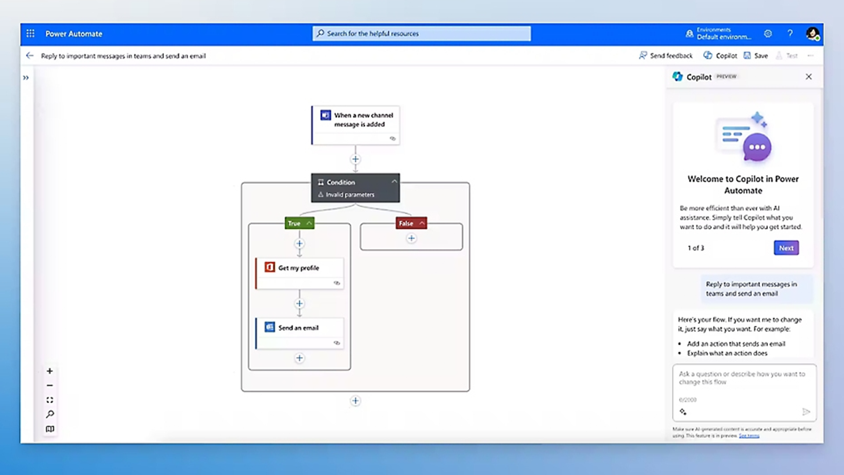Click the Power Automate title
Viewport: 844px width, 475px height.
point(74,34)
